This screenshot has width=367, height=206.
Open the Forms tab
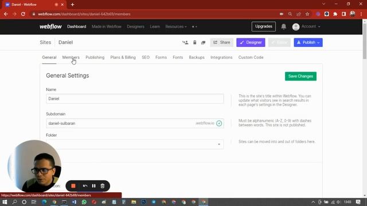[x=161, y=57]
